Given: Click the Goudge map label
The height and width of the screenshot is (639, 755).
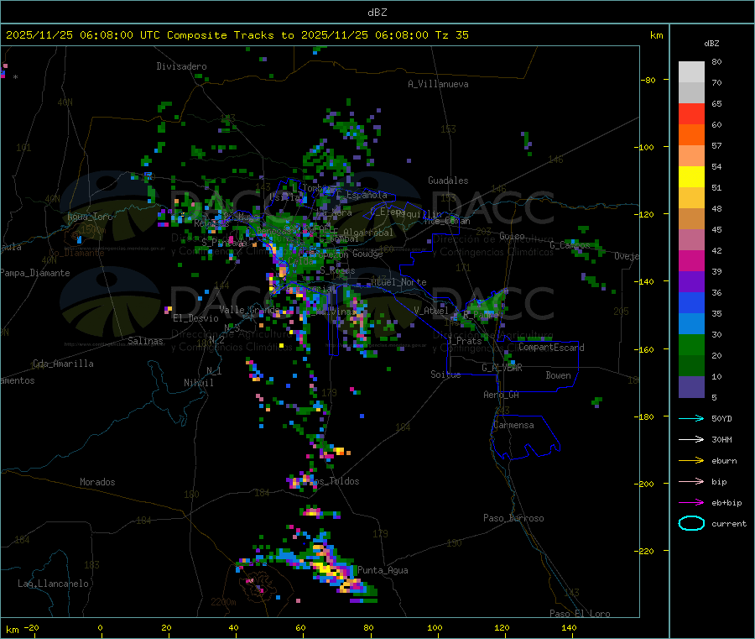Looking at the screenshot, I should click(x=367, y=254).
